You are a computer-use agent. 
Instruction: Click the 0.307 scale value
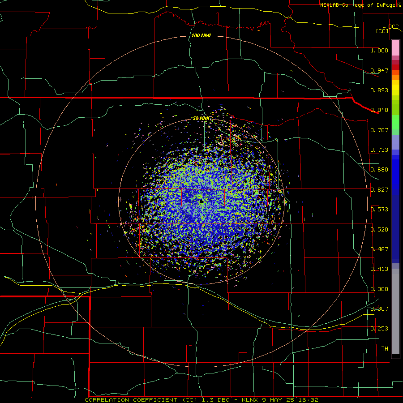tap(379, 309)
